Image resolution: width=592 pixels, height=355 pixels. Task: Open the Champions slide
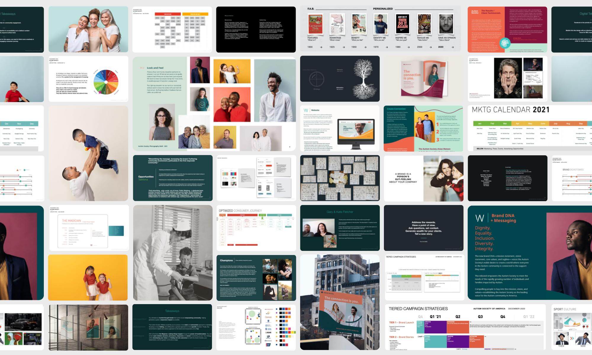pos(256,278)
